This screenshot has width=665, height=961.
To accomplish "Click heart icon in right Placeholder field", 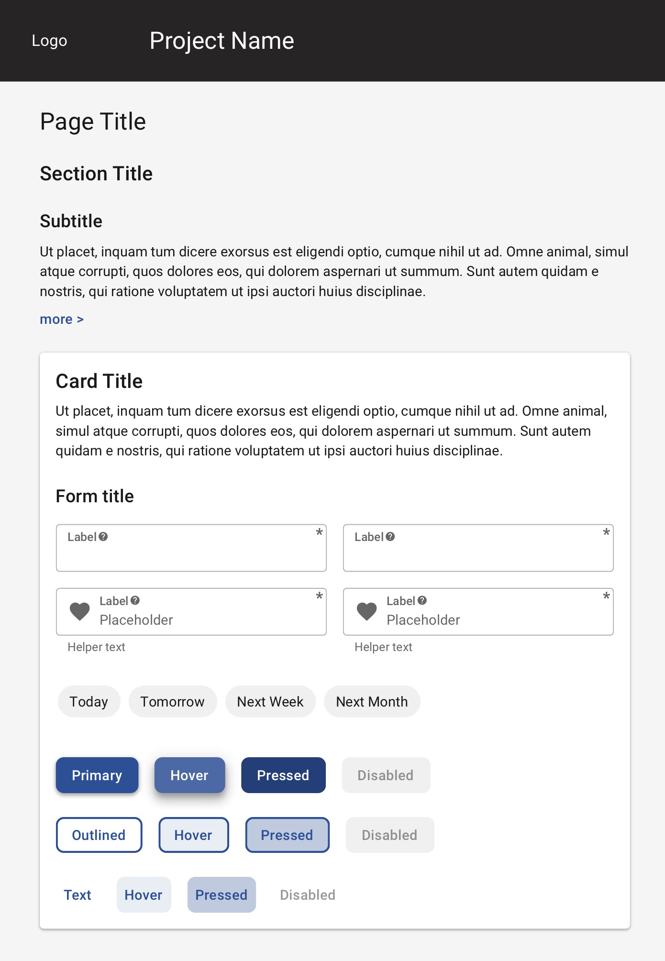I will click(367, 611).
